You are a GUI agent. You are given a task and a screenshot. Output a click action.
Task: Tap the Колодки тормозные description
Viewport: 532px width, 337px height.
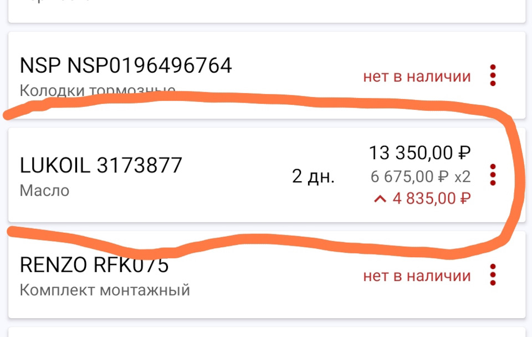[98, 90]
